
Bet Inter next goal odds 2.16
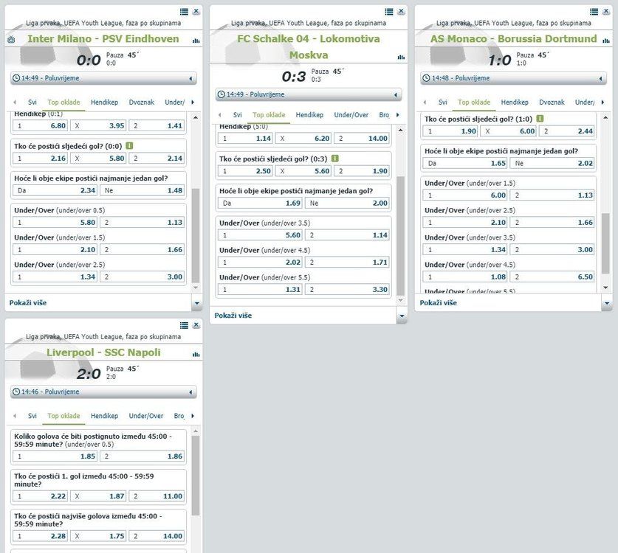pyautogui.click(x=40, y=159)
